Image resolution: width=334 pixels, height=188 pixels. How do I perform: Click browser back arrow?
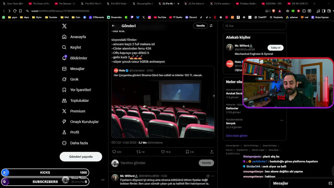[x=4, y=11]
